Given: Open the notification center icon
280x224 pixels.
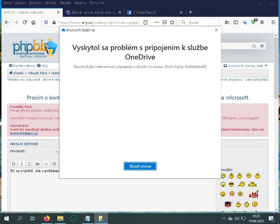Looking at the screenshot, I should [272, 219].
